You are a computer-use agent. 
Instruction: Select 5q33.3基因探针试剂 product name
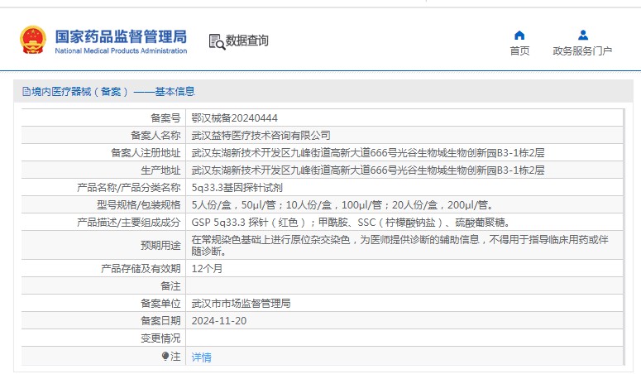[237, 187]
